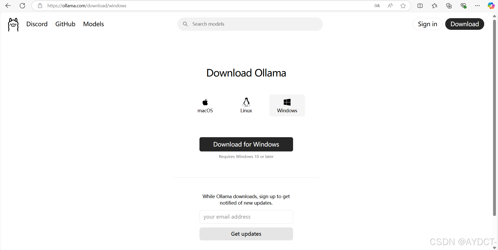Image resolution: width=498 pixels, height=250 pixels.
Task: Activate the read aloud icon
Action: tap(390, 6)
